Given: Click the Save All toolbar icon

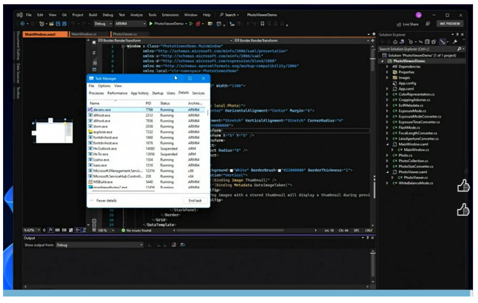Looking at the screenshot, I should click(64, 24).
